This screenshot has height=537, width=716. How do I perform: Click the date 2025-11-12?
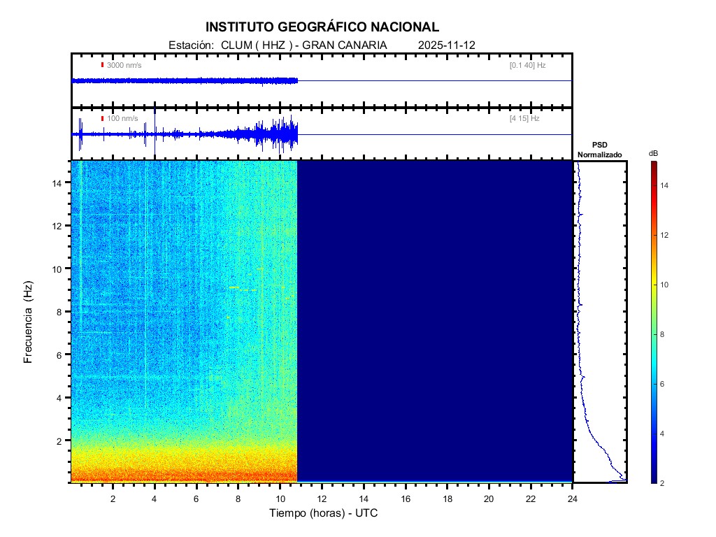point(446,45)
